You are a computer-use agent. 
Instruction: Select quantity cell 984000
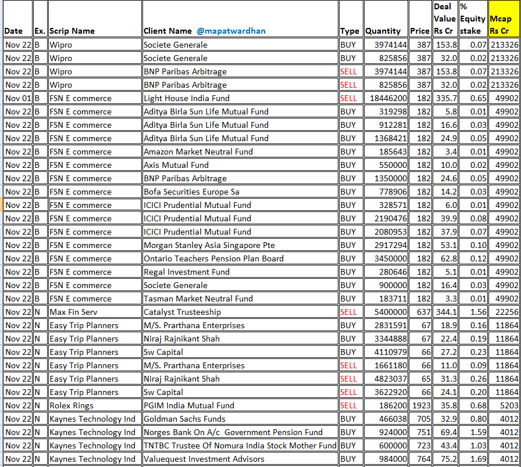pos(386,459)
